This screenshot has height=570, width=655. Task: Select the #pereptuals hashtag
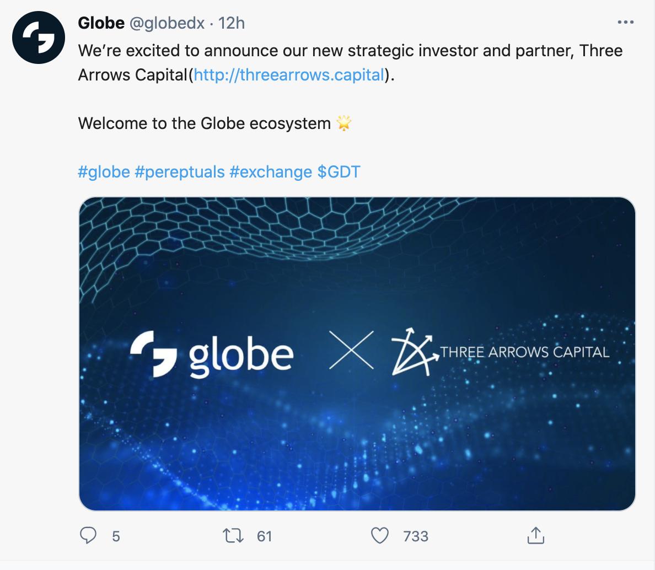[x=180, y=171]
